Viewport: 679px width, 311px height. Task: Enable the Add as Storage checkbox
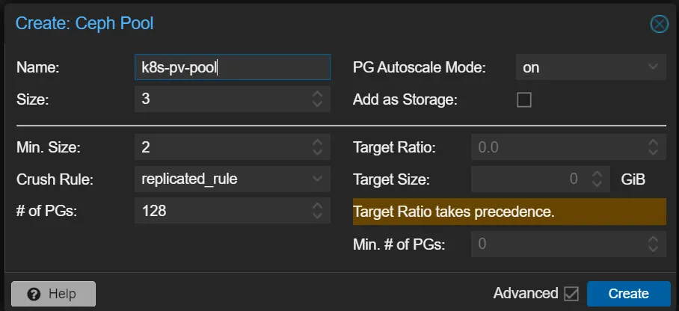(x=524, y=99)
